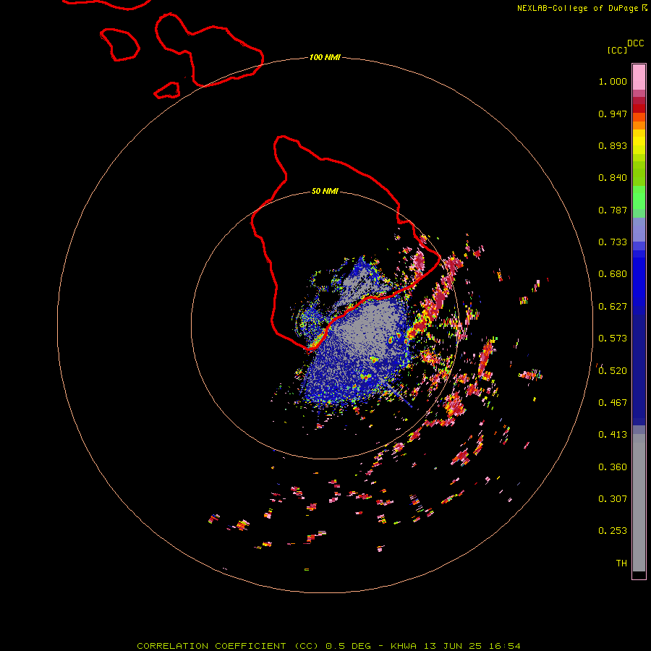Click the "0.467" legend value
This screenshot has height=651, width=651.
[613, 403]
